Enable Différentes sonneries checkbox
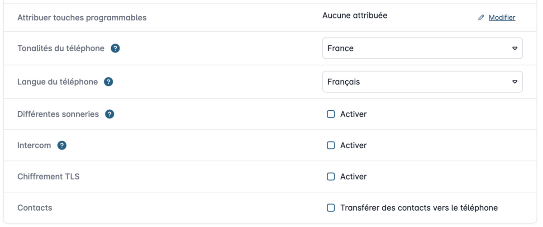The height and width of the screenshot is (227, 543). (x=331, y=114)
